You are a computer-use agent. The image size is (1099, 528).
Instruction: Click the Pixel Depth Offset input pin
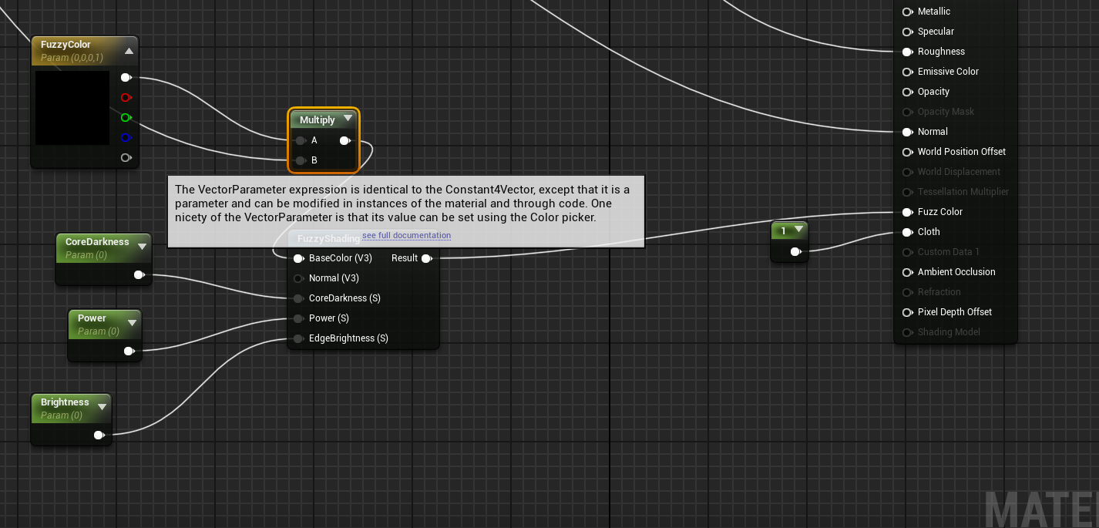pos(908,312)
